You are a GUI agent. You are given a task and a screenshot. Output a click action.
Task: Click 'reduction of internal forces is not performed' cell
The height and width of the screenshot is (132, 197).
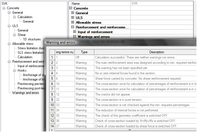145,110
